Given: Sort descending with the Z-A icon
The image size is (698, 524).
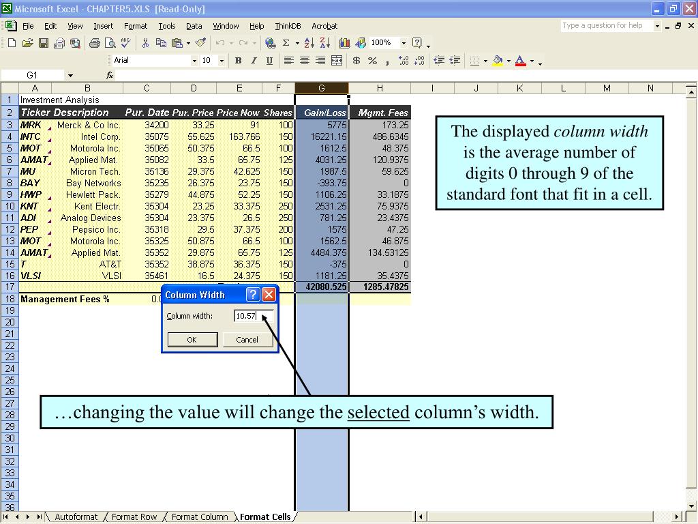Looking at the screenshot, I should pyautogui.click(x=324, y=43).
